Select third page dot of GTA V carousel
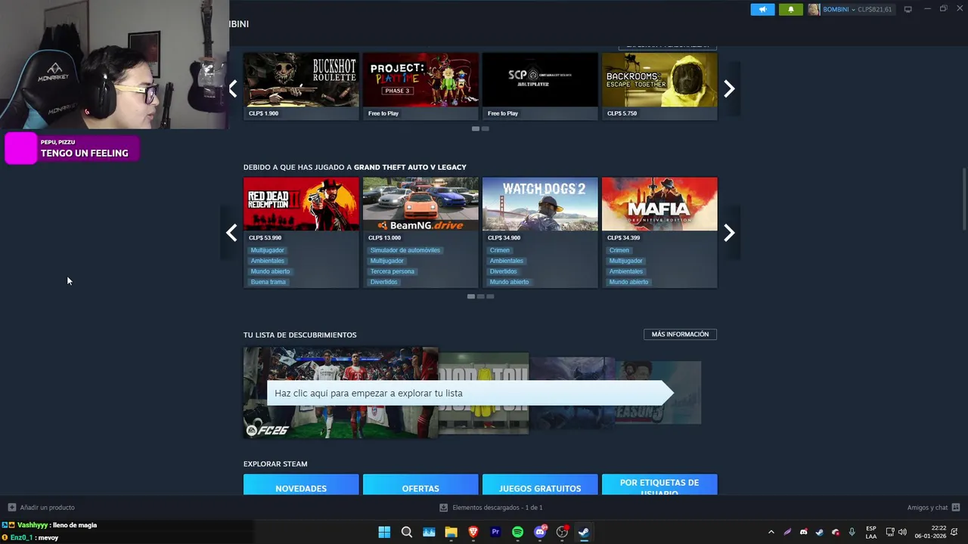 490,296
